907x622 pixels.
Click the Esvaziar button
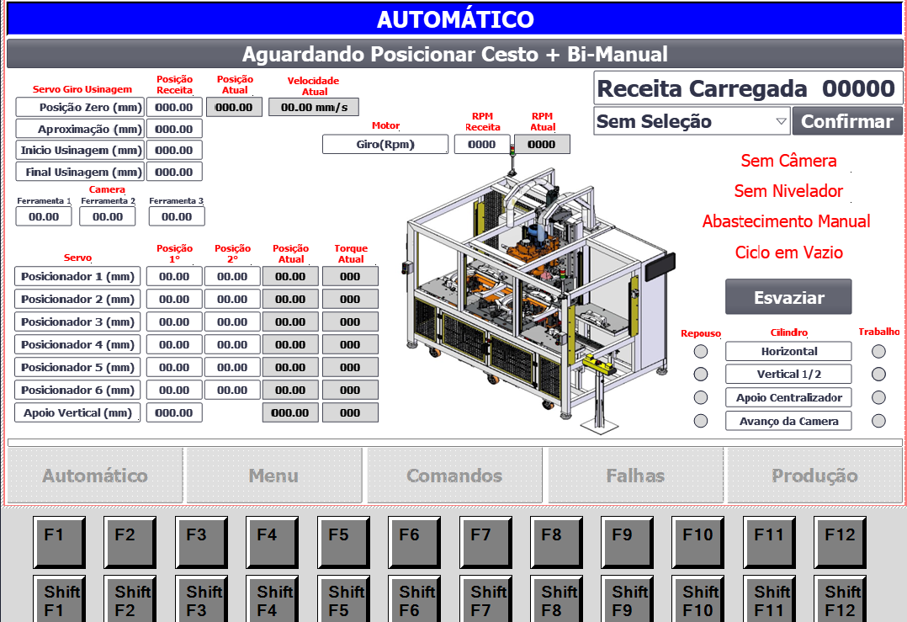point(788,297)
